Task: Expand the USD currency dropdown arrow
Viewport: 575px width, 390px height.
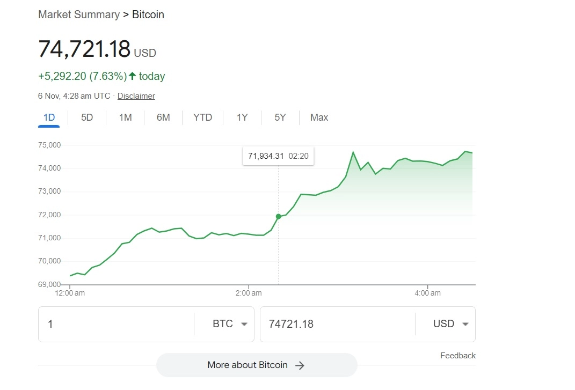Action: [465, 324]
